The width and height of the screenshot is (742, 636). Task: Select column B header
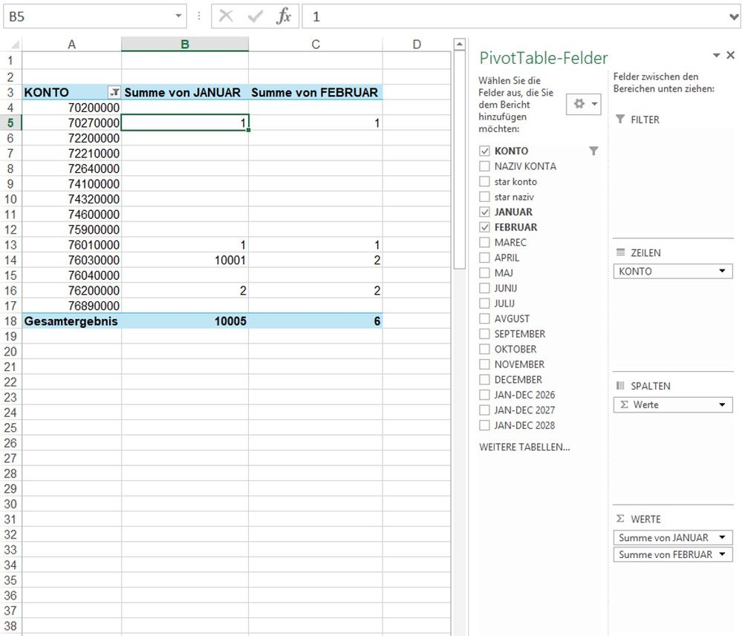pos(184,45)
